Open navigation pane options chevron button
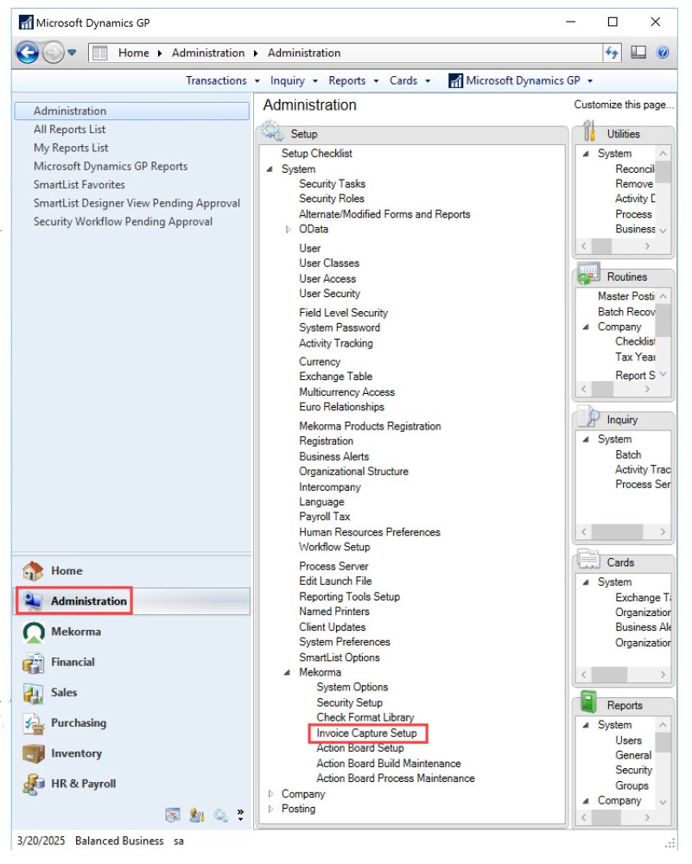692x864 pixels. pos(240,815)
